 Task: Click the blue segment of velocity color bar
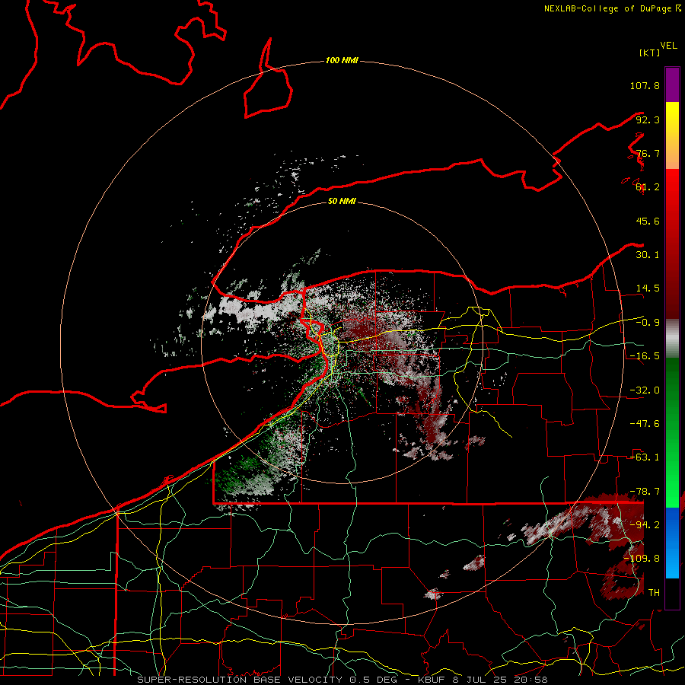[672, 543]
